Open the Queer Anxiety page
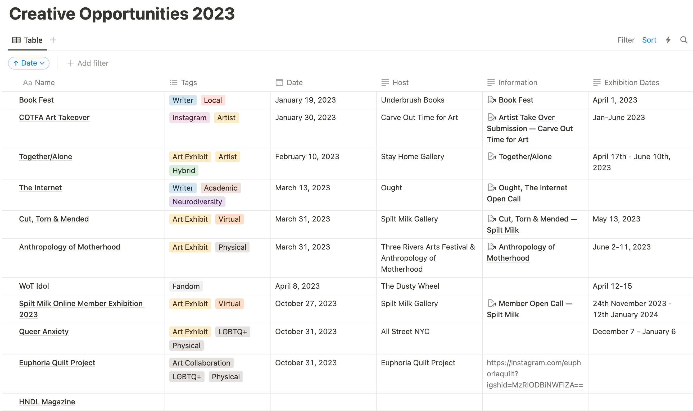Viewport: 693px width, 411px height. pyautogui.click(x=44, y=331)
